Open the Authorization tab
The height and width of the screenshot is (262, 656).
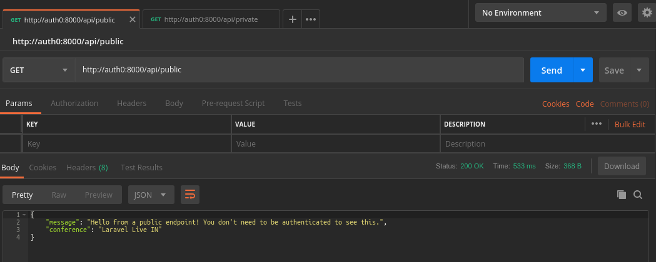[x=74, y=104]
